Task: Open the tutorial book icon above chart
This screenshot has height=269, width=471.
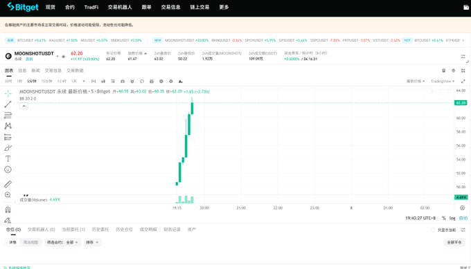Action: pyautogui.click(x=444, y=71)
